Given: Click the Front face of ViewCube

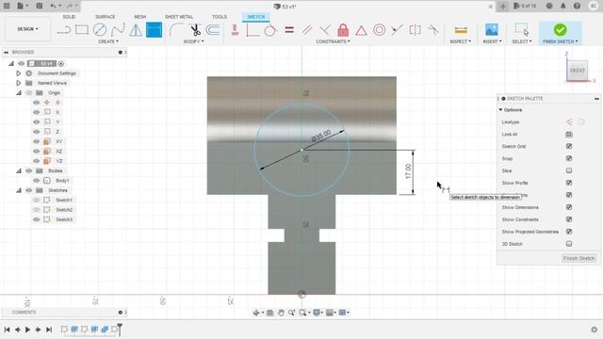Looking at the screenshot, I should pos(578,71).
